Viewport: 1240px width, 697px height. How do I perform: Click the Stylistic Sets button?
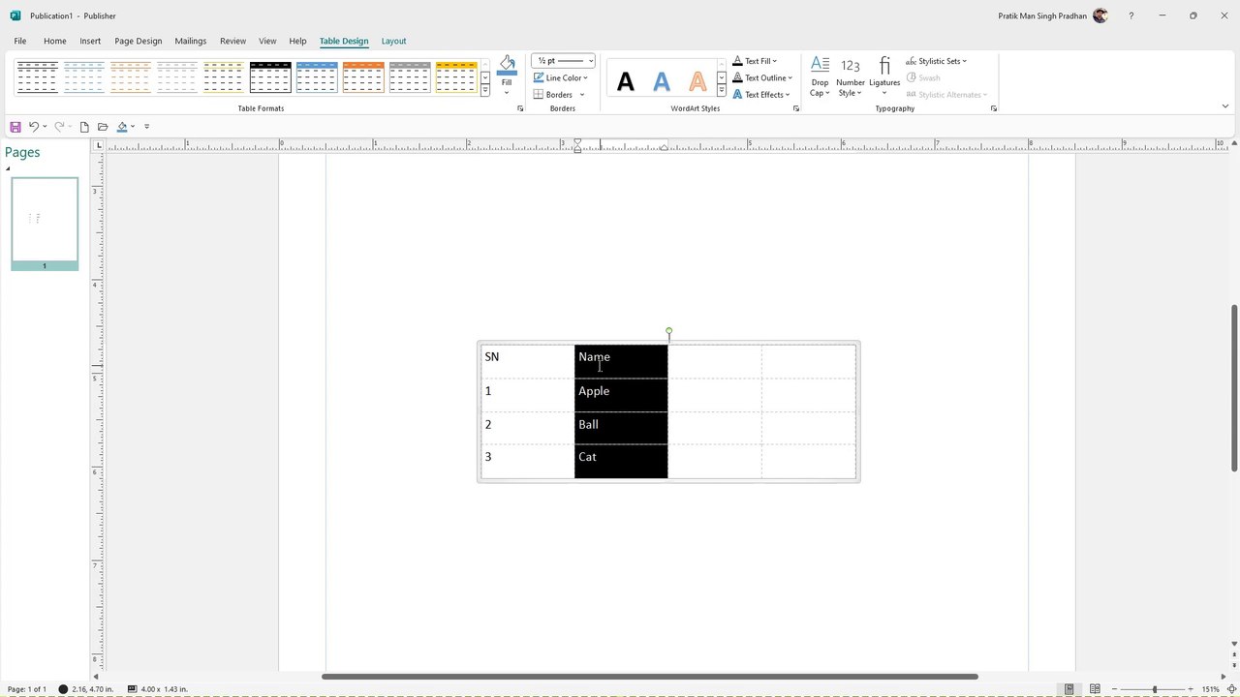(937, 61)
